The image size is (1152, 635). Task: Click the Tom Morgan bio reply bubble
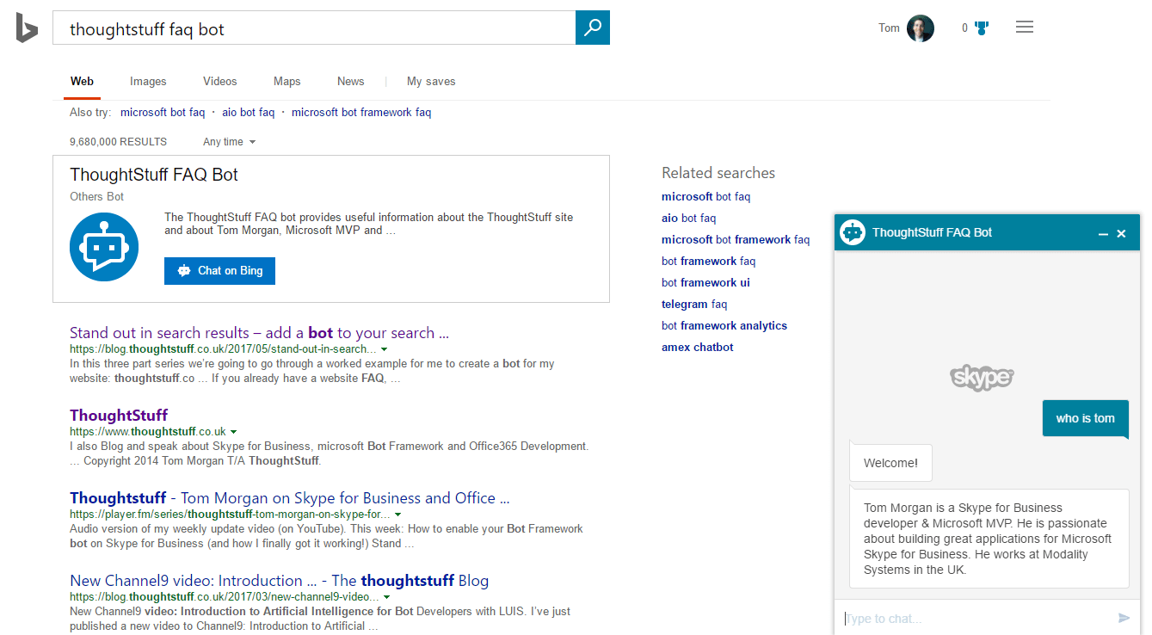(989, 539)
